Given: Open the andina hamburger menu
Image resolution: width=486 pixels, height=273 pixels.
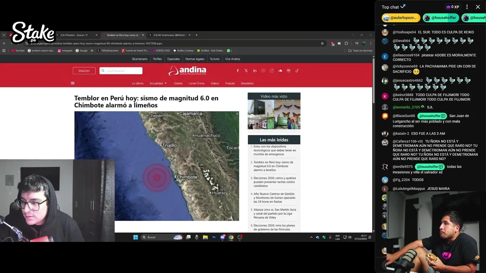Looking at the screenshot, I should 73,83.
